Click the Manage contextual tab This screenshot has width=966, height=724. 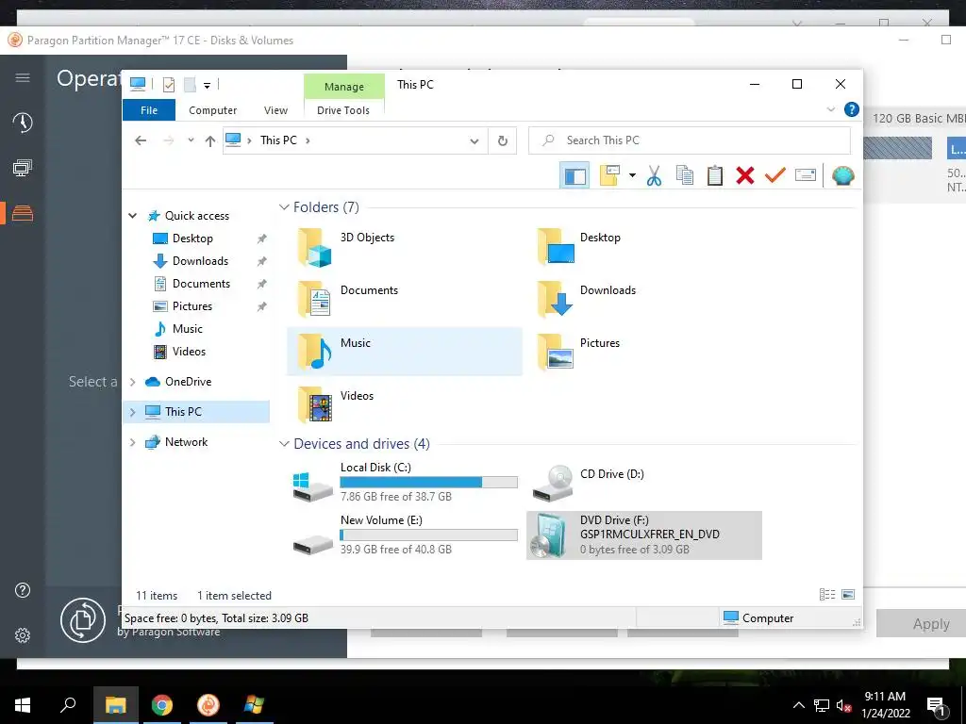coord(343,87)
